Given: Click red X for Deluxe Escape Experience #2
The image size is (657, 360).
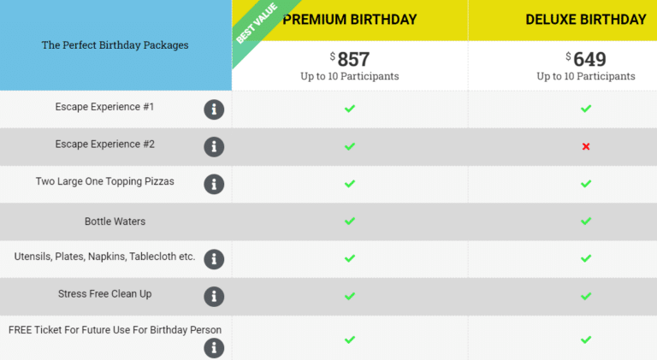Looking at the screenshot, I should [586, 146].
